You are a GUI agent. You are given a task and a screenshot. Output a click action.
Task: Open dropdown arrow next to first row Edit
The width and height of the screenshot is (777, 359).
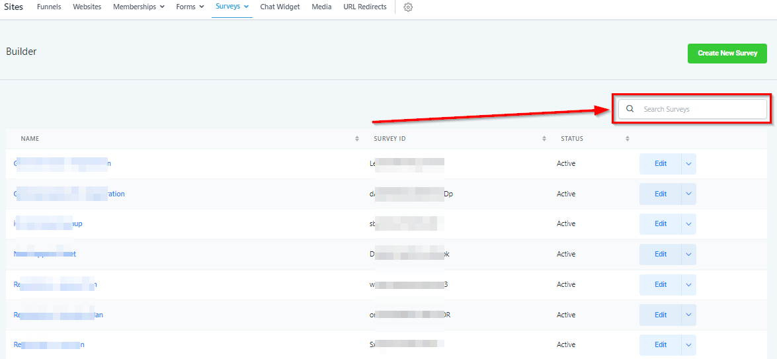(688, 164)
